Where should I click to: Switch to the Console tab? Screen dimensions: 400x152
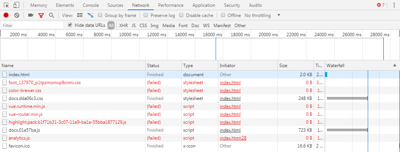(91, 5)
